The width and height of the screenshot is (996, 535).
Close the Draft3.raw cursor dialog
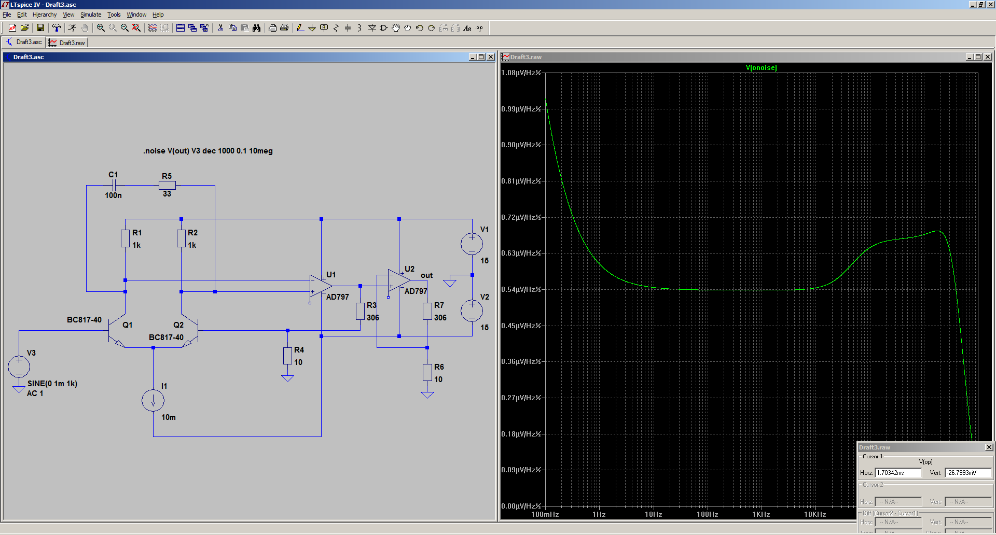pos(989,447)
